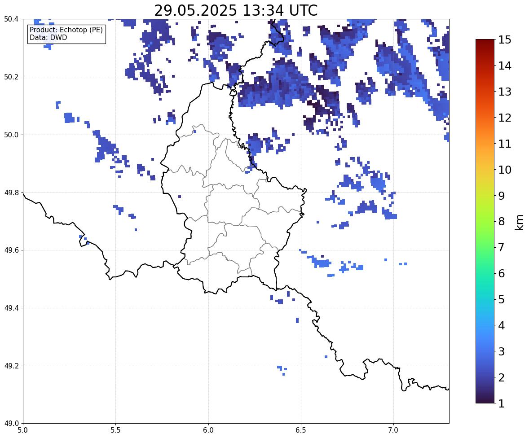This screenshot has width=529, height=438.
Task: Click the colorbar tick label "11"
Action: (x=505, y=144)
